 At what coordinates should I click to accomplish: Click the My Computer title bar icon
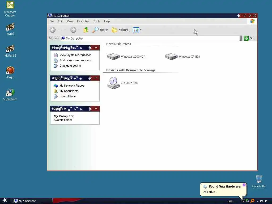coord(50,16)
